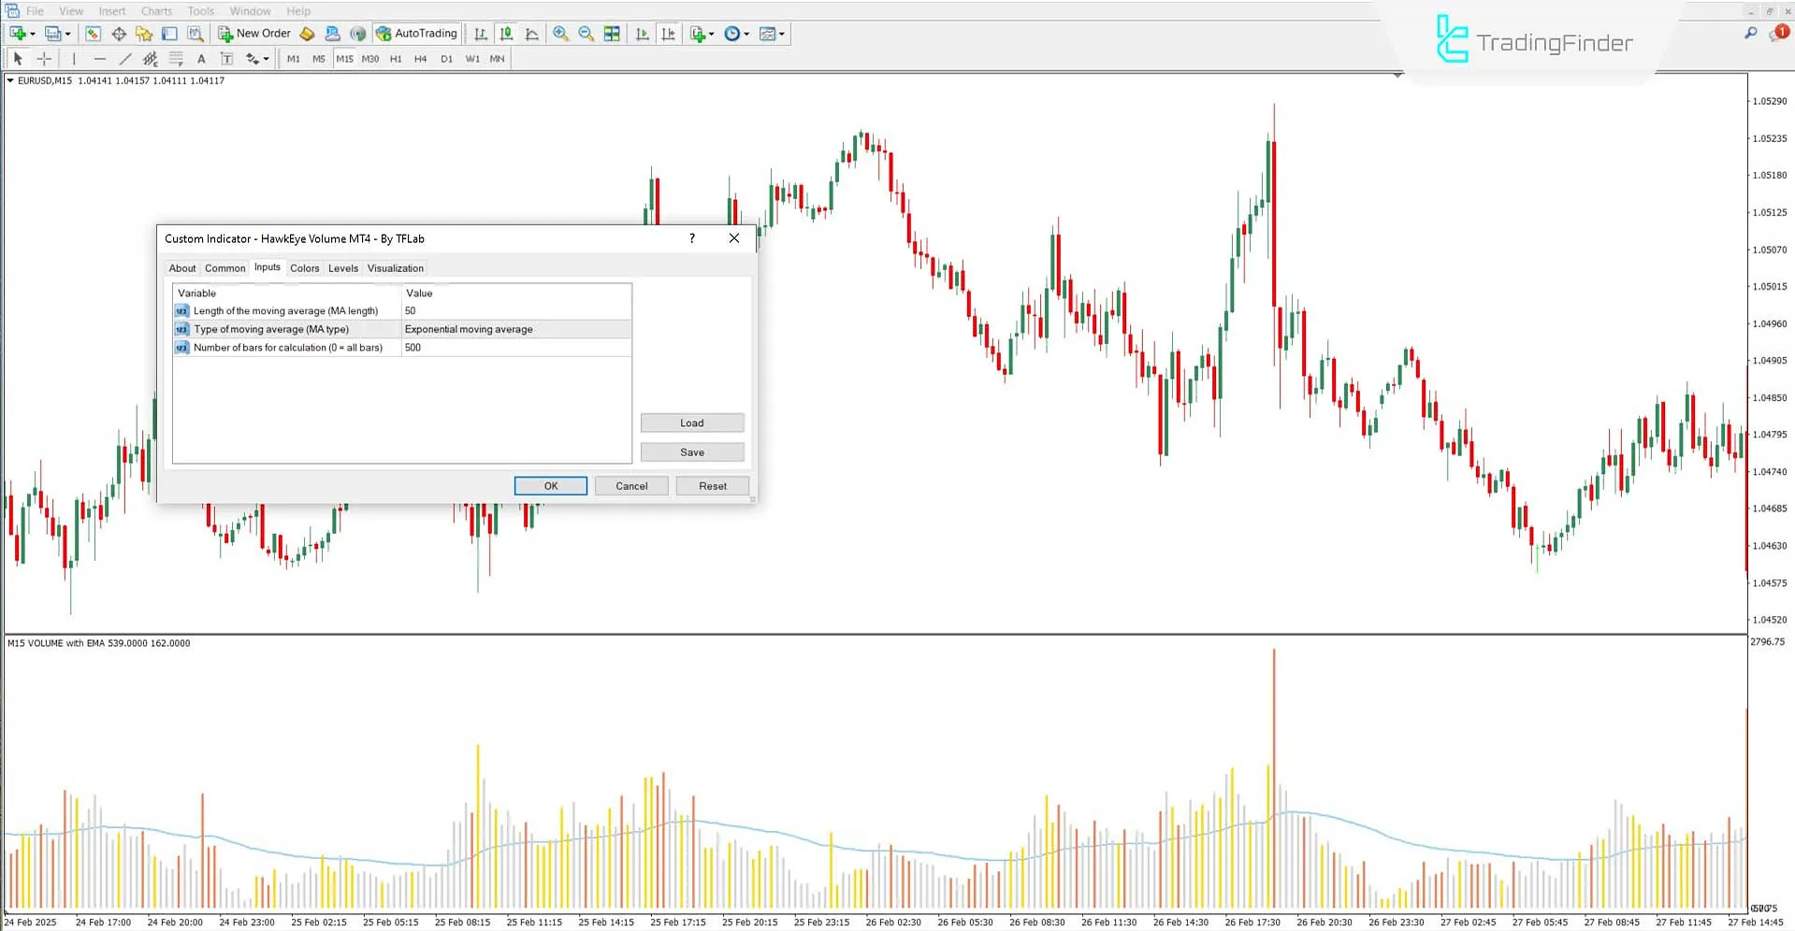Switch chart timeframe to H1

396,58
